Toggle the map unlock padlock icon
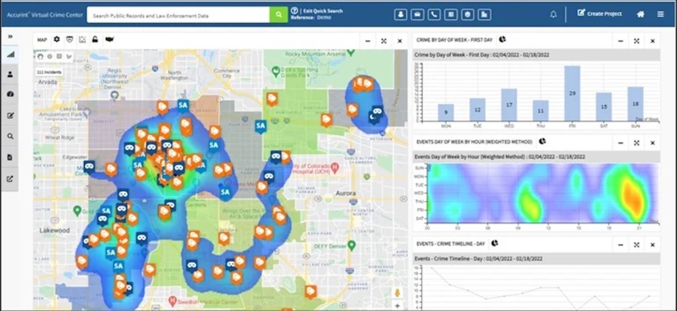677x311 pixels. [x=95, y=39]
